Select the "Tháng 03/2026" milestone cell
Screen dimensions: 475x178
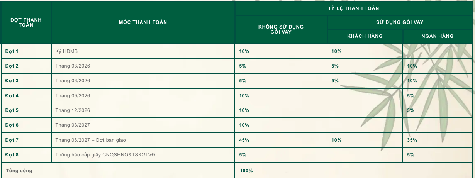[x=73, y=66]
